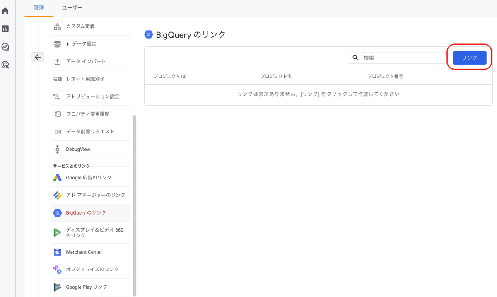Click the blue リンク button
Screen dimensions: 497x297
(470, 58)
